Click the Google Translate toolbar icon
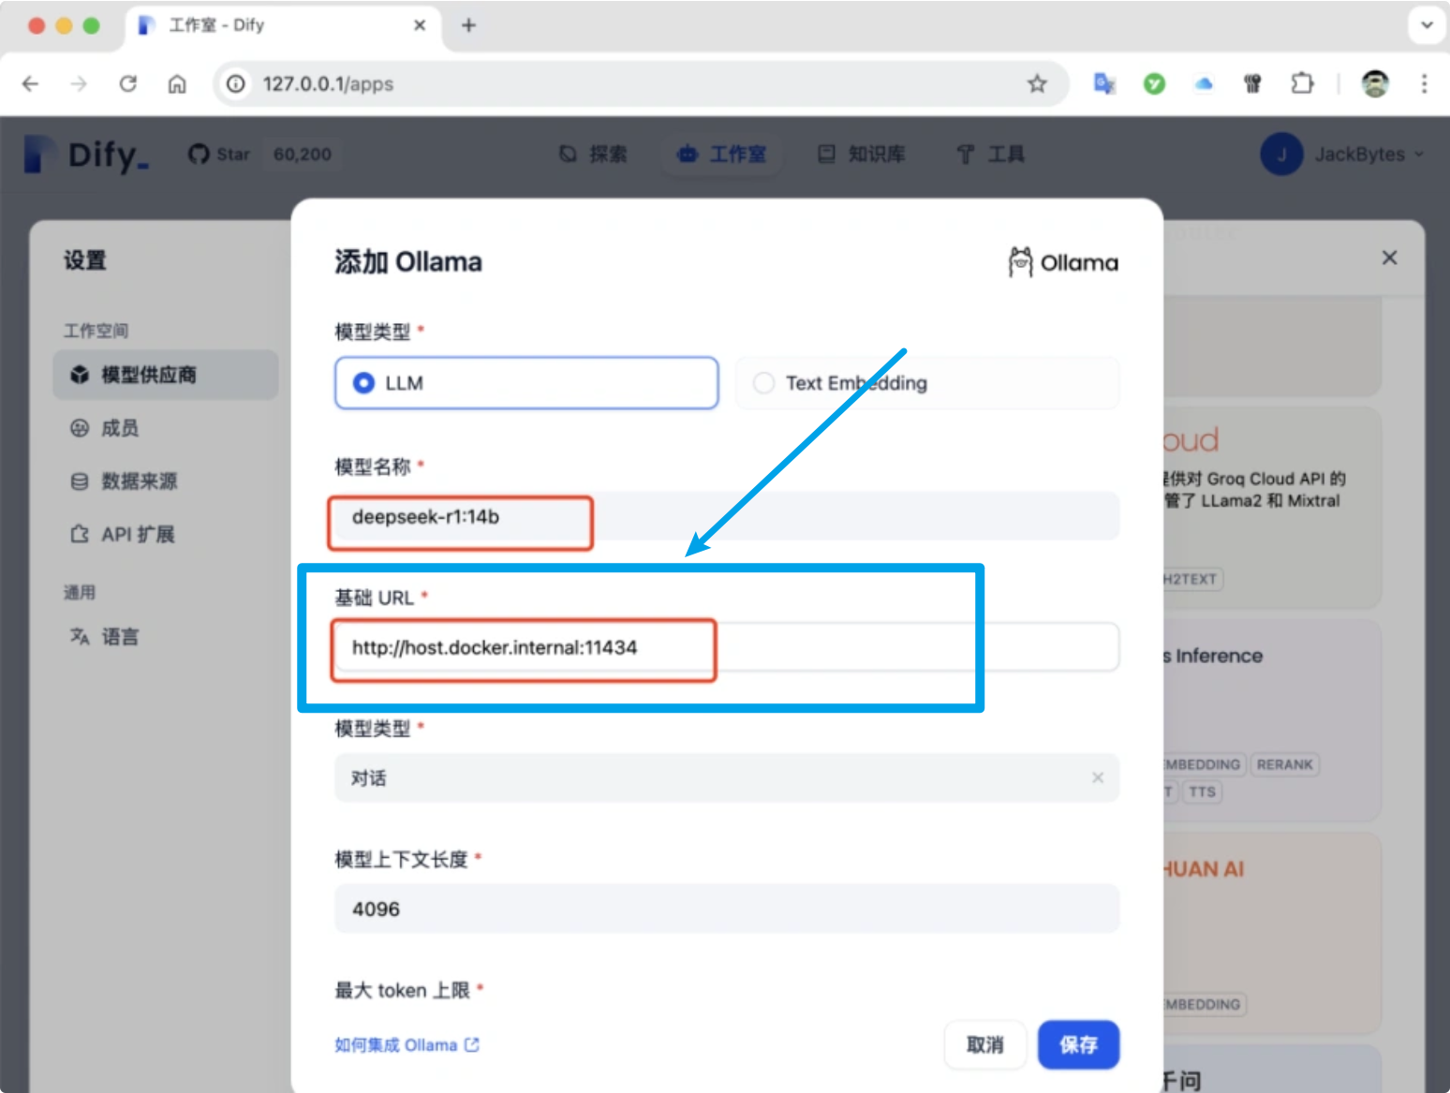The width and height of the screenshot is (1450, 1093). click(1104, 84)
